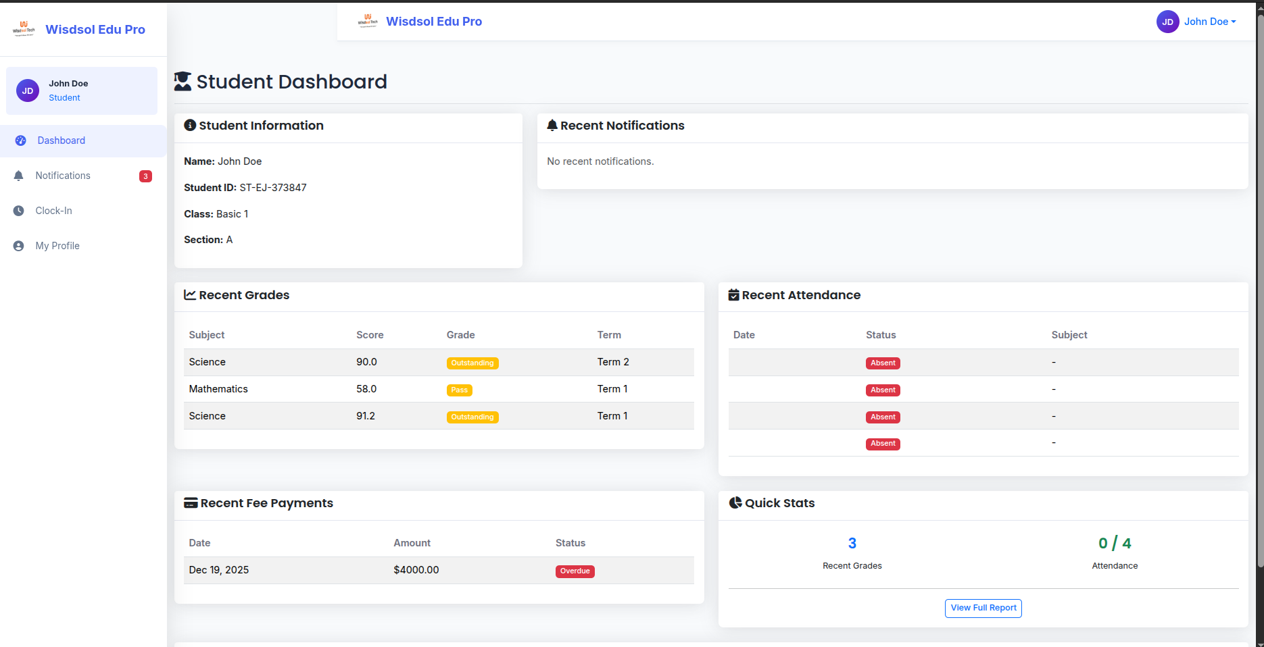
Task: Click the red notification count badge
Action: [x=145, y=176]
